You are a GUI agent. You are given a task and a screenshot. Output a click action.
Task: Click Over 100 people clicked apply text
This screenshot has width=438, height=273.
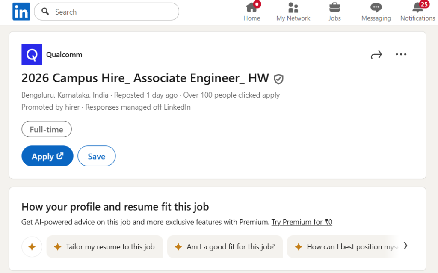click(x=231, y=95)
